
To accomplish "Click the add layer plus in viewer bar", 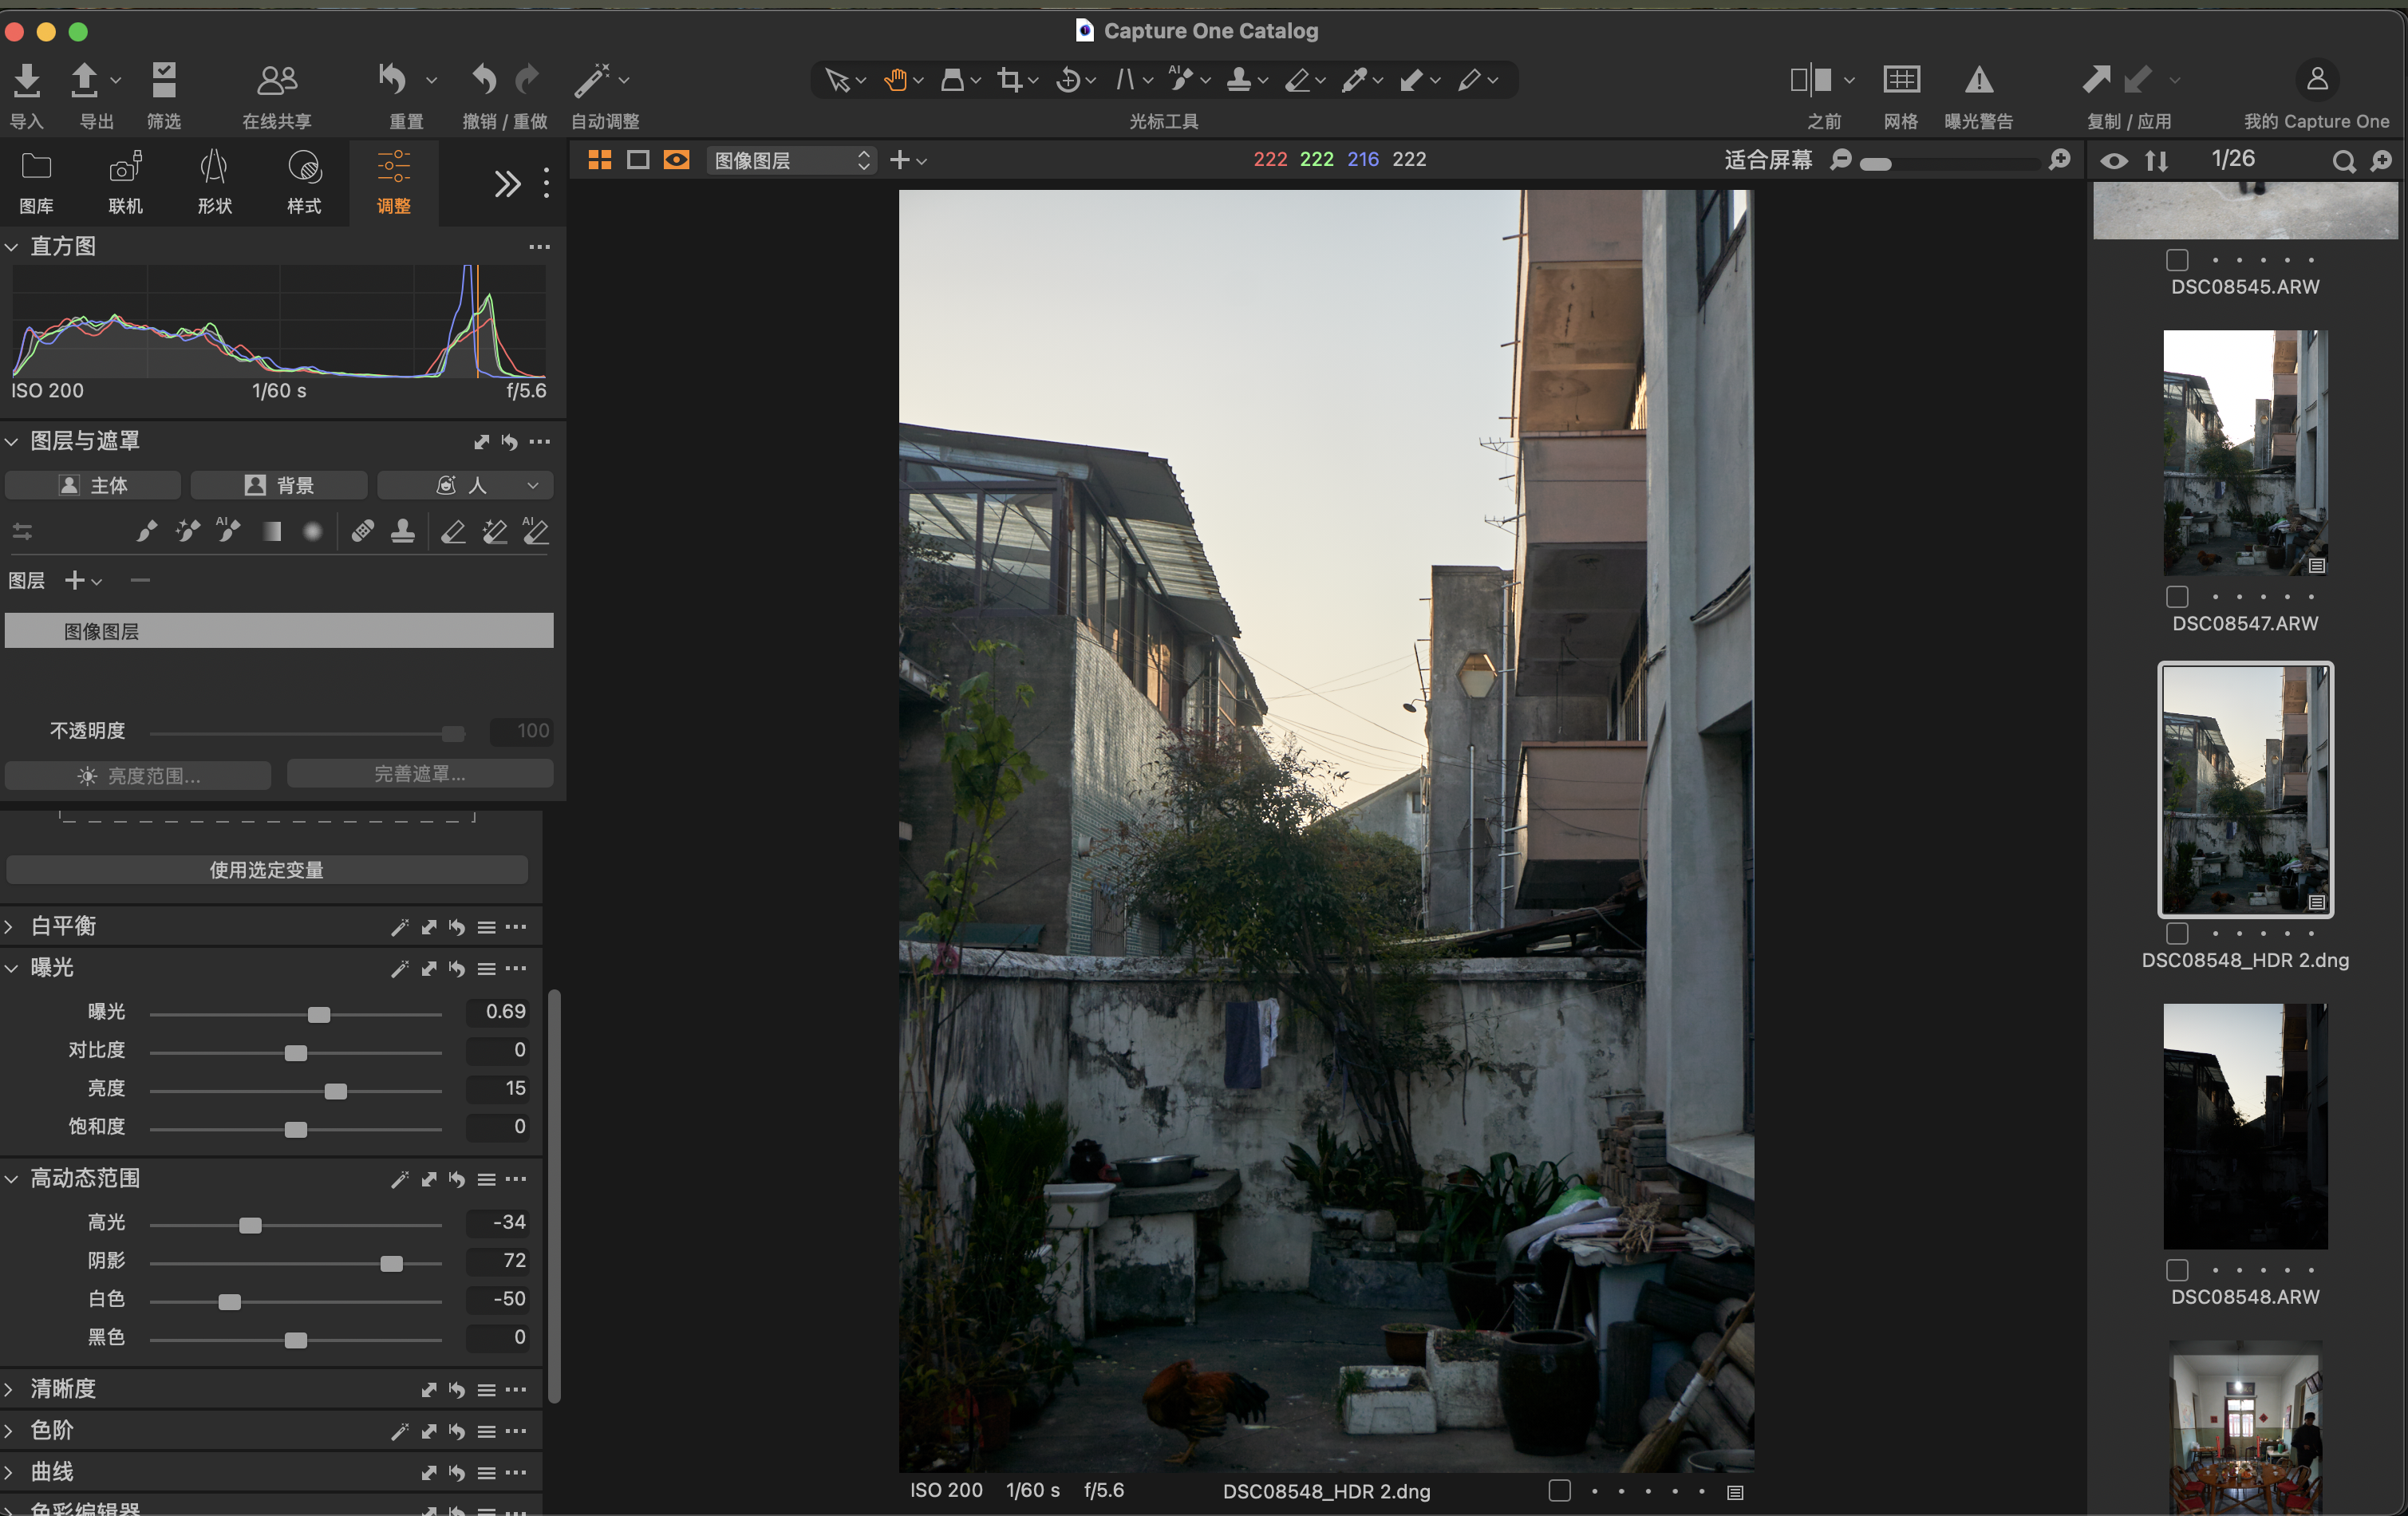I will 899,160.
